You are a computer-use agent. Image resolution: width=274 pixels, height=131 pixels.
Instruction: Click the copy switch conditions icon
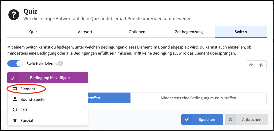251,65
